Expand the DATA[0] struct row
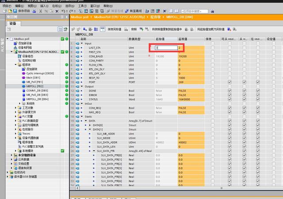The width and height of the screenshot is (283, 199). (90, 125)
